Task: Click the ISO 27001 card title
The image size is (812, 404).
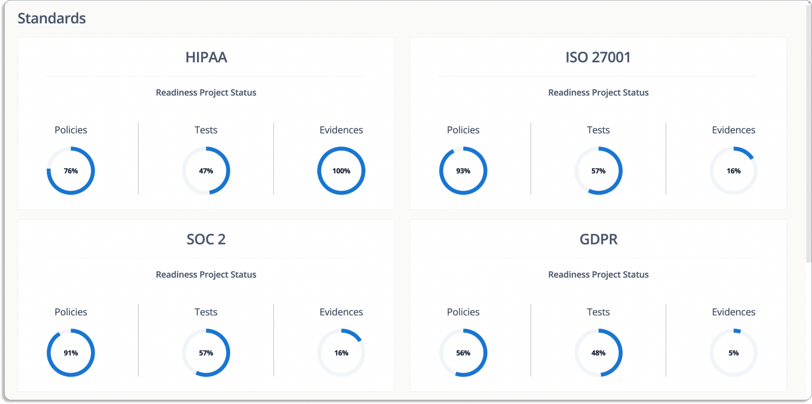Action: pyautogui.click(x=598, y=57)
